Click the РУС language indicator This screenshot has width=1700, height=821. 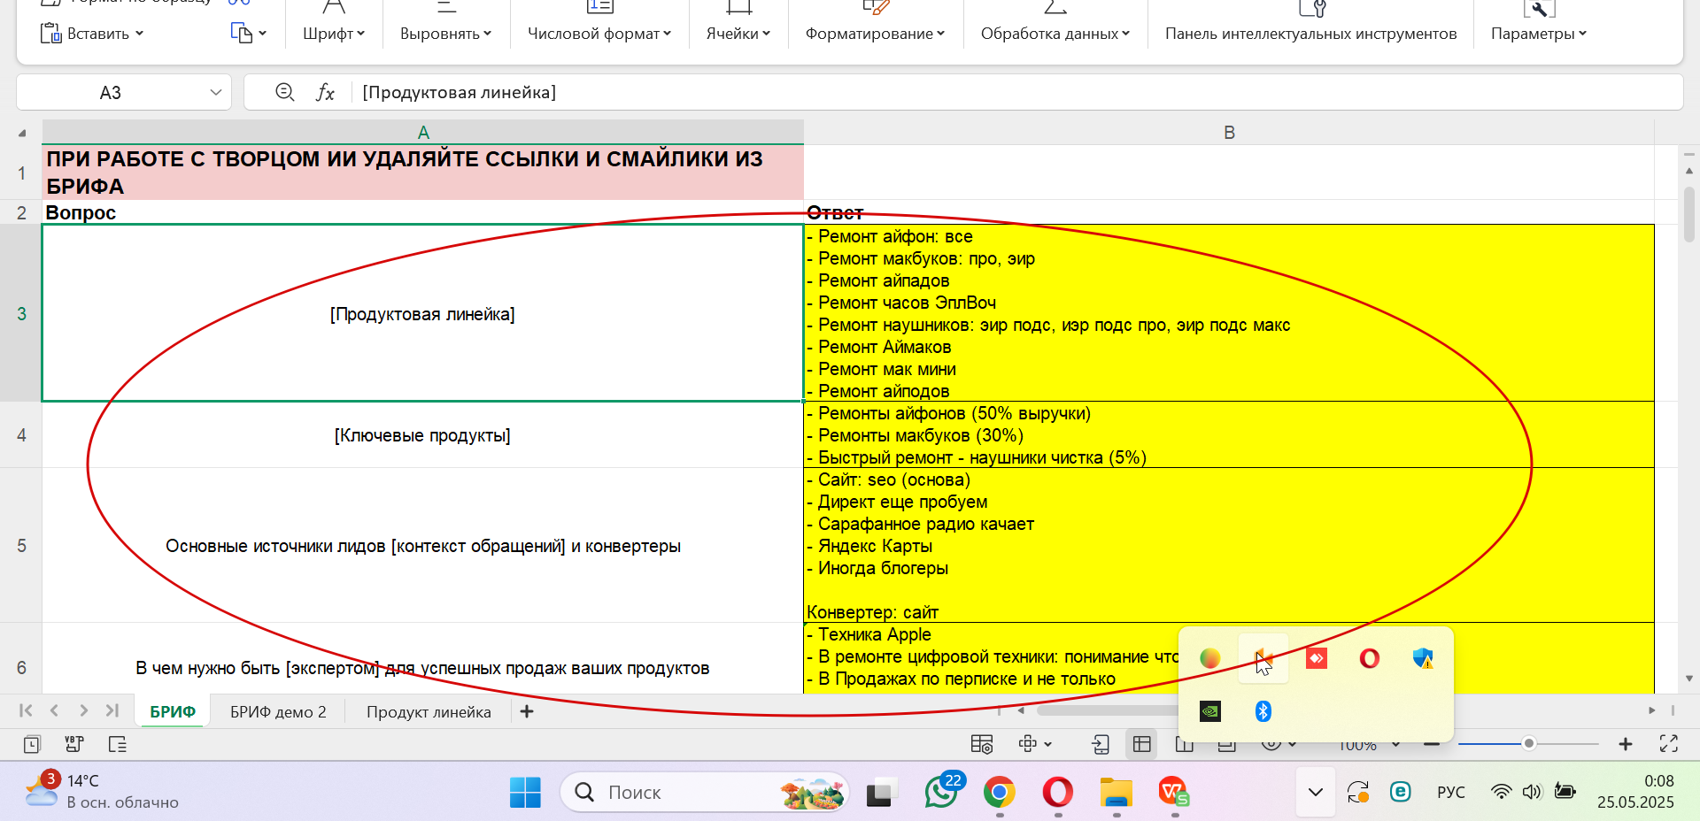(x=1450, y=792)
